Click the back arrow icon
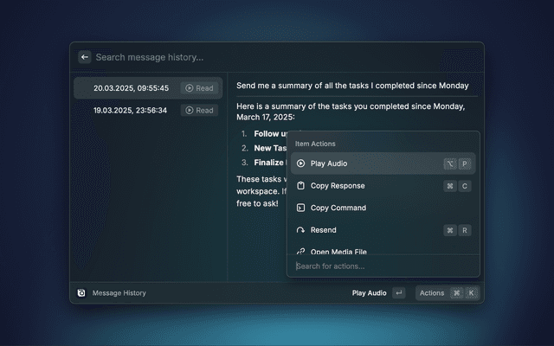 (x=85, y=57)
